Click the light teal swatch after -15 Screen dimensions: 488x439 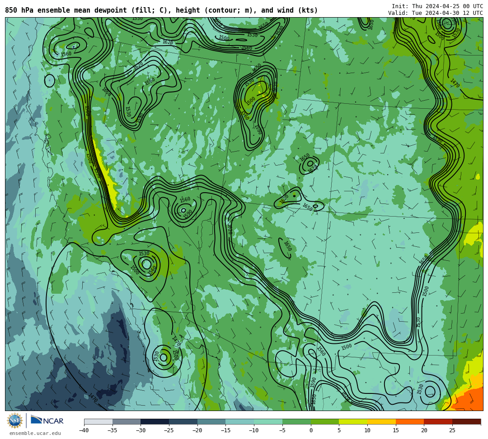coord(240,421)
